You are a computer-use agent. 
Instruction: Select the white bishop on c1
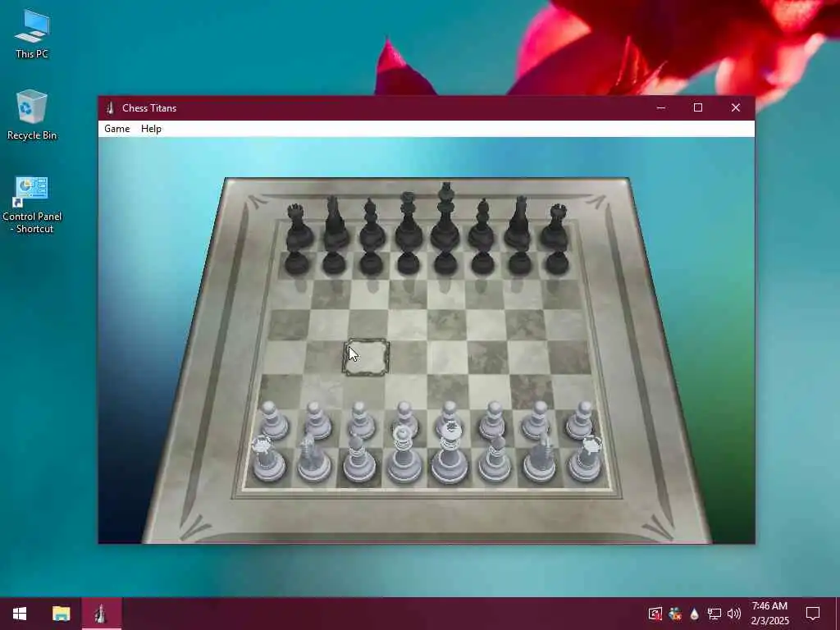[358, 458]
